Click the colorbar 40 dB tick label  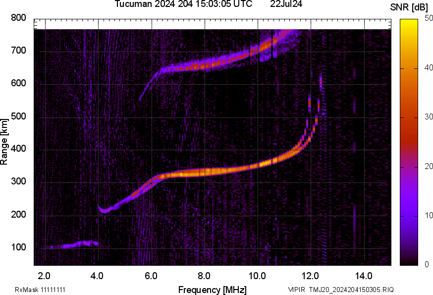429,67
